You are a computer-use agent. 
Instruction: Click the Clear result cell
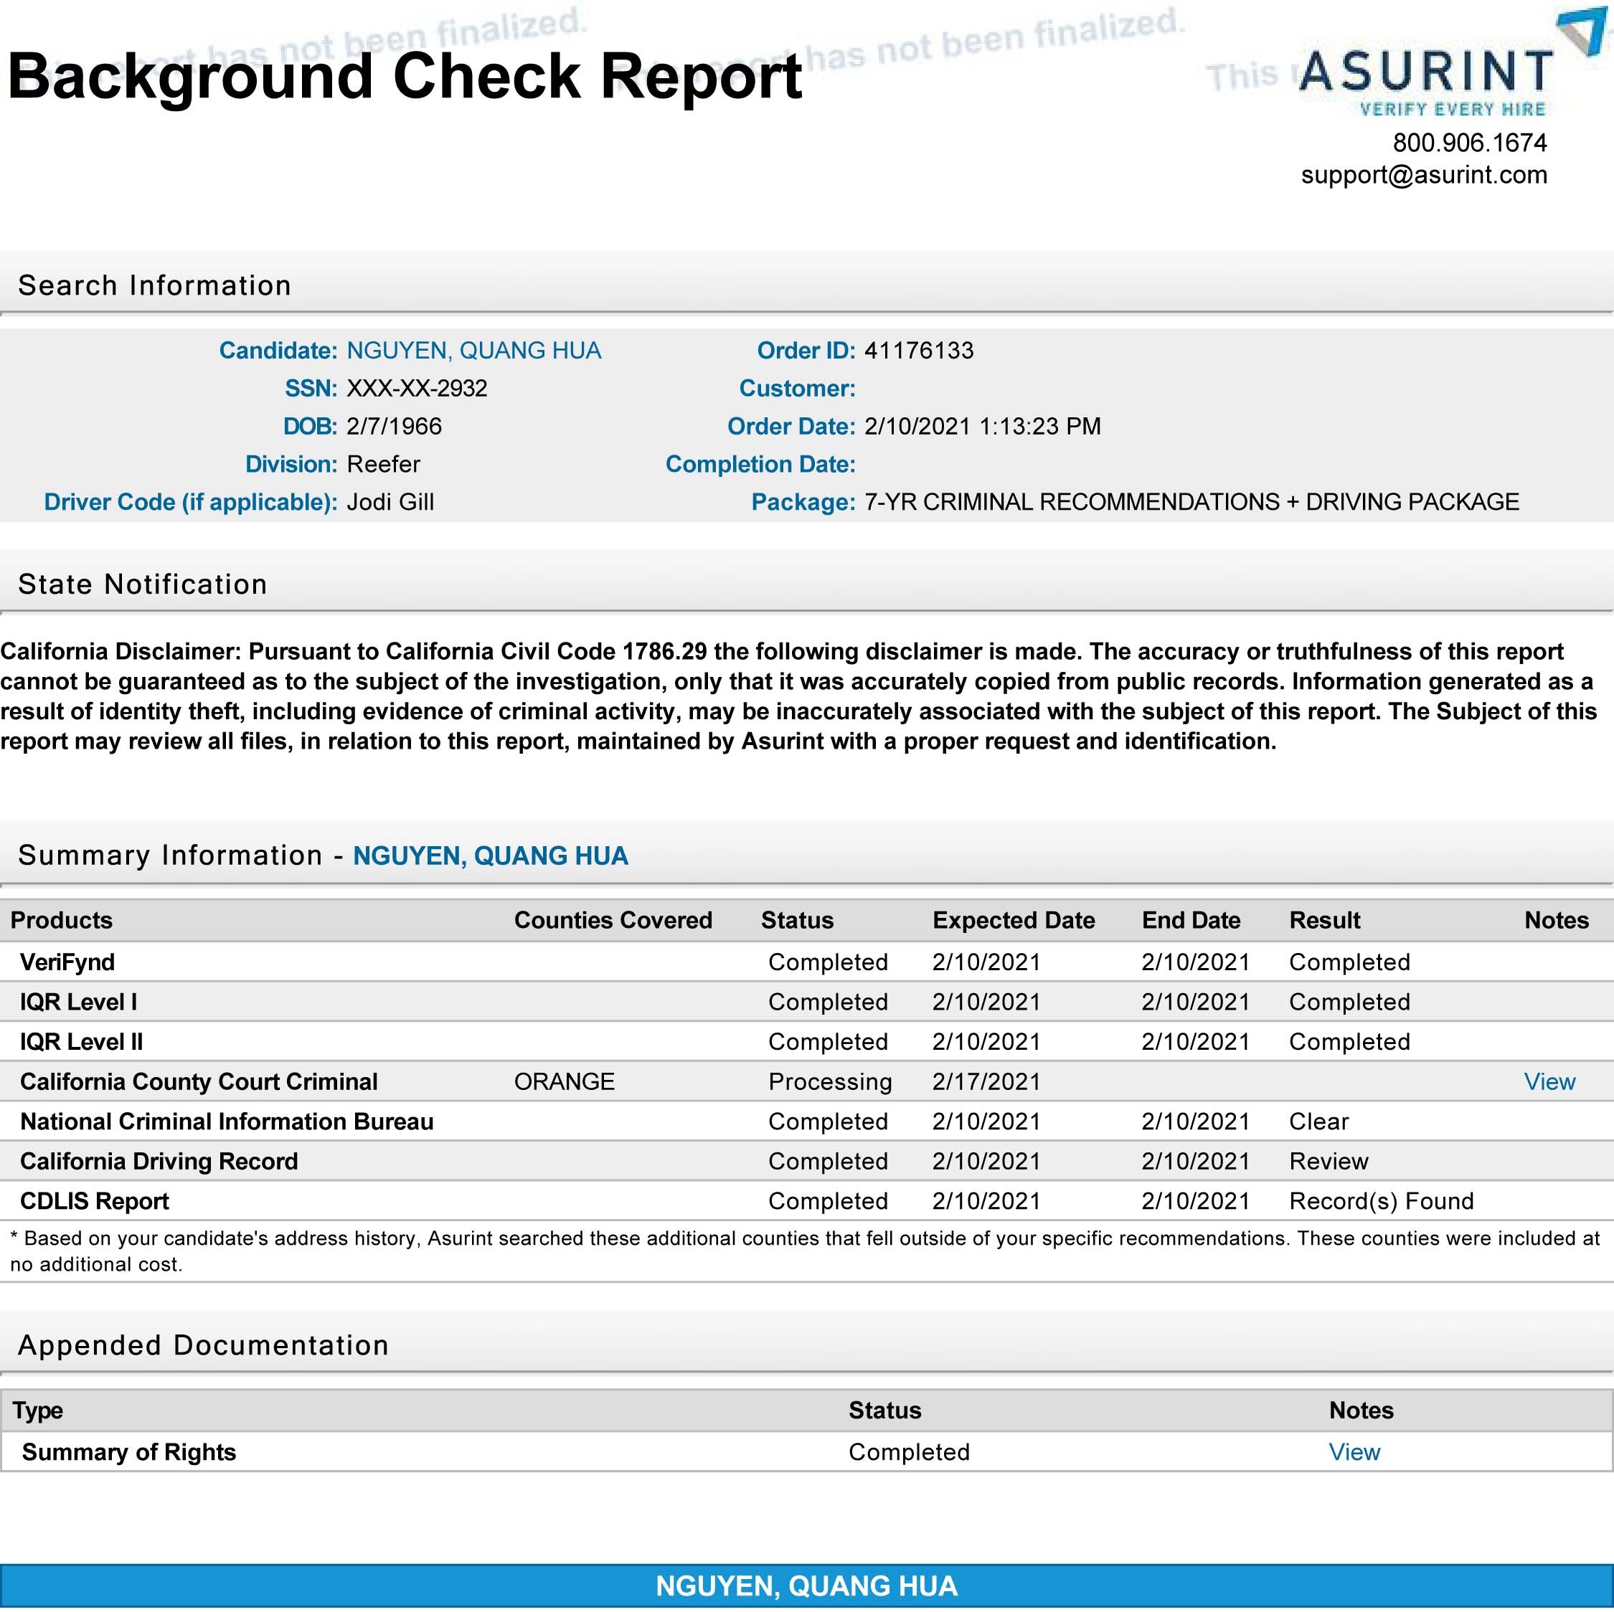[1318, 1122]
